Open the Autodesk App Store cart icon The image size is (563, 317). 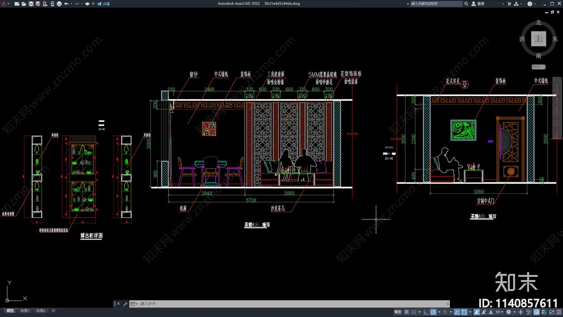(x=509, y=4)
